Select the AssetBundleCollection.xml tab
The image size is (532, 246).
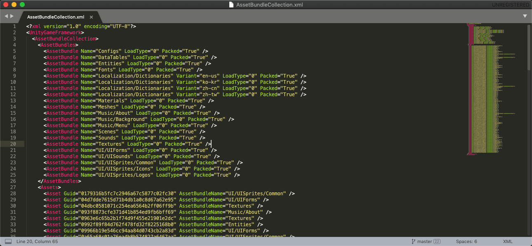point(56,17)
